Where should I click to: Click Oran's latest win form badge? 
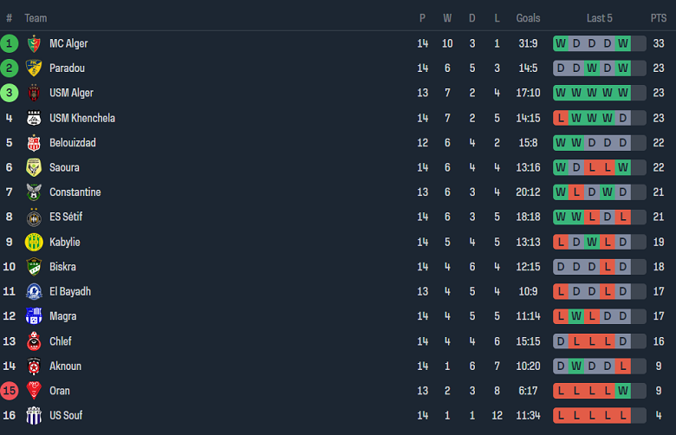(x=623, y=391)
